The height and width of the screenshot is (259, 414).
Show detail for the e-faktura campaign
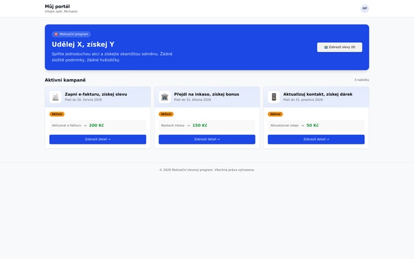[x=98, y=139]
